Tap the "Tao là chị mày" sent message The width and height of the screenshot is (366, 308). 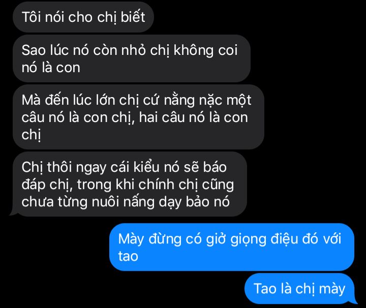click(x=299, y=288)
